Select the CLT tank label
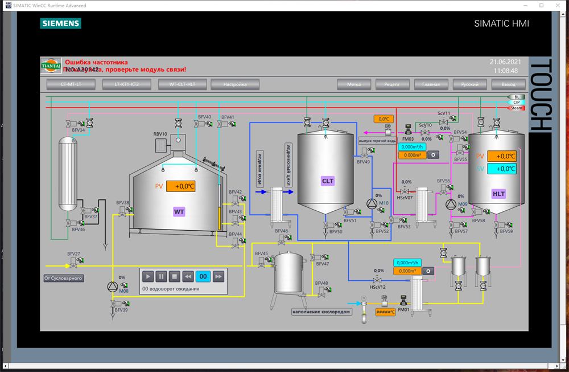The height and width of the screenshot is (372, 569). click(x=328, y=181)
